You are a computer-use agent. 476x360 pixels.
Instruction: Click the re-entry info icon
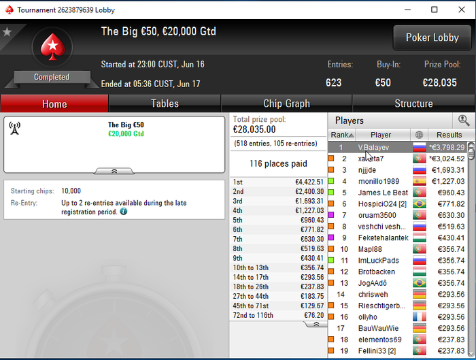[x=124, y=212]
